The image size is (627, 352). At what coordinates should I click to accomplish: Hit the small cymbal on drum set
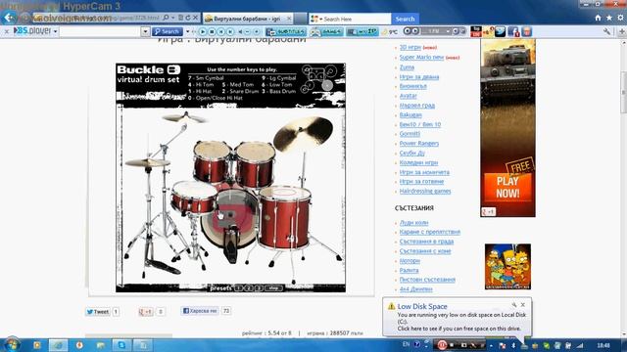pos(184,117)
